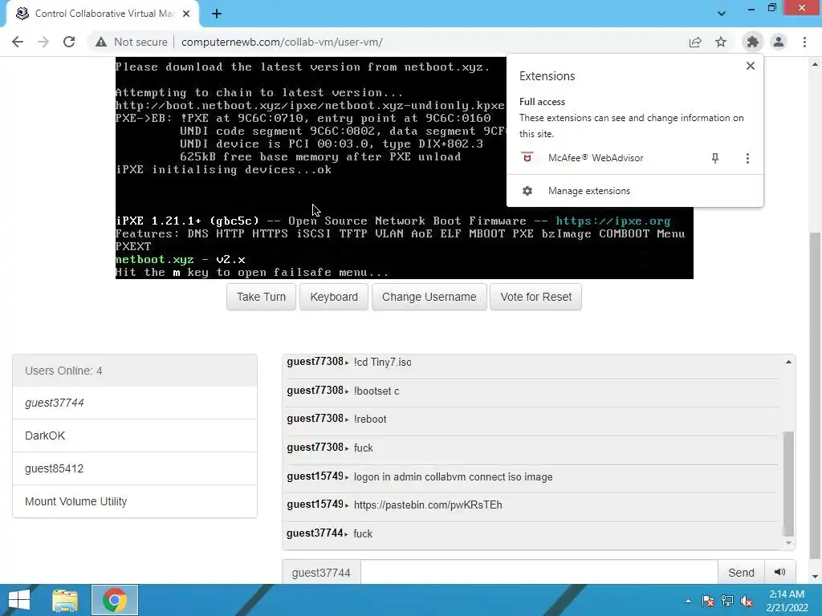822x616 pixels.
Task: Click the Manage extensions gear icon
Action: point(527,191)
